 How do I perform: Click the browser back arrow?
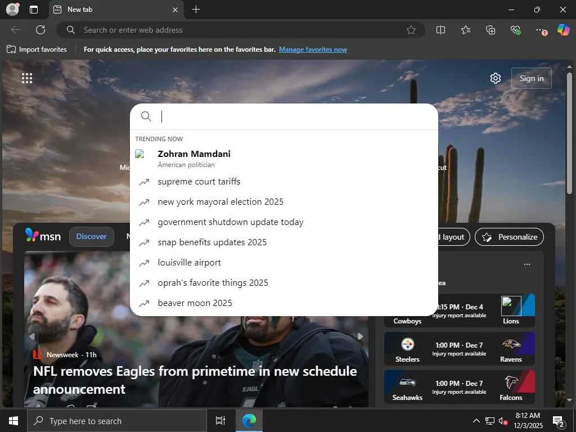pos(16,30)
